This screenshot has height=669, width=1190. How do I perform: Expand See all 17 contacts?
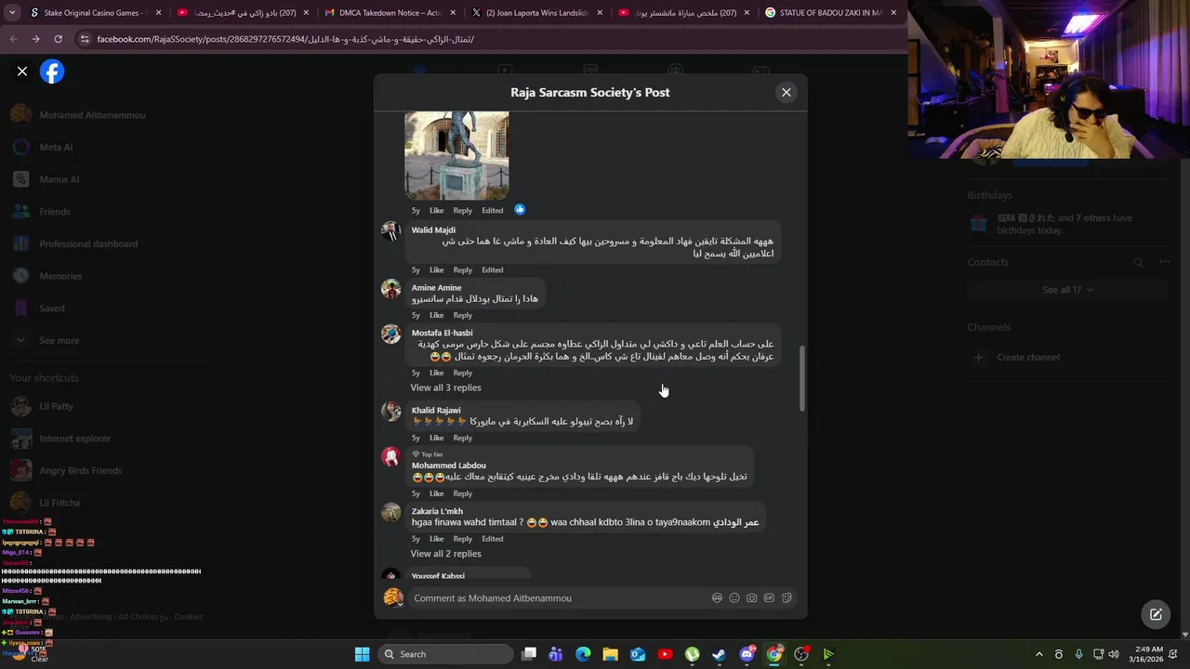pyautogui.click(x=1066, y=290)
